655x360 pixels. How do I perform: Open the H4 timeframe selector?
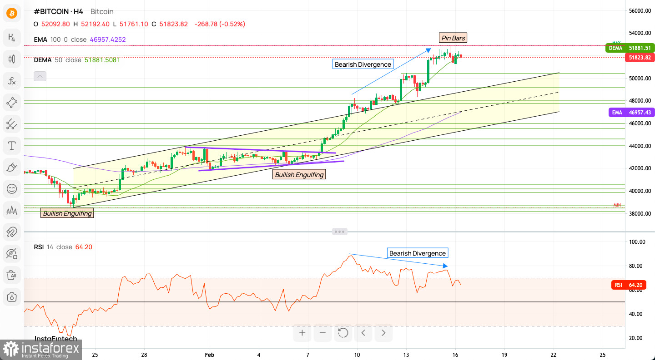click(12, 37)
